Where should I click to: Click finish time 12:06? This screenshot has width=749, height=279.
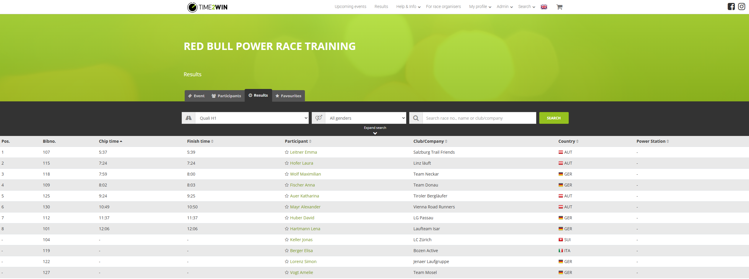pos(192,229)
